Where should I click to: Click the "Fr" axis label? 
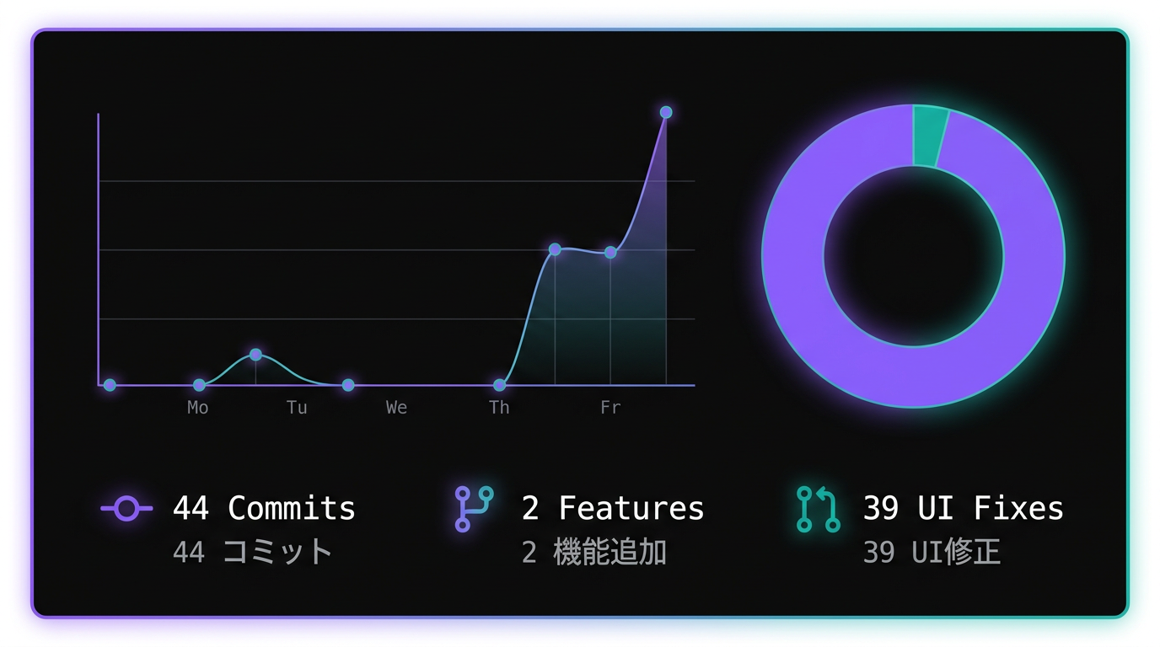(610, 408)
